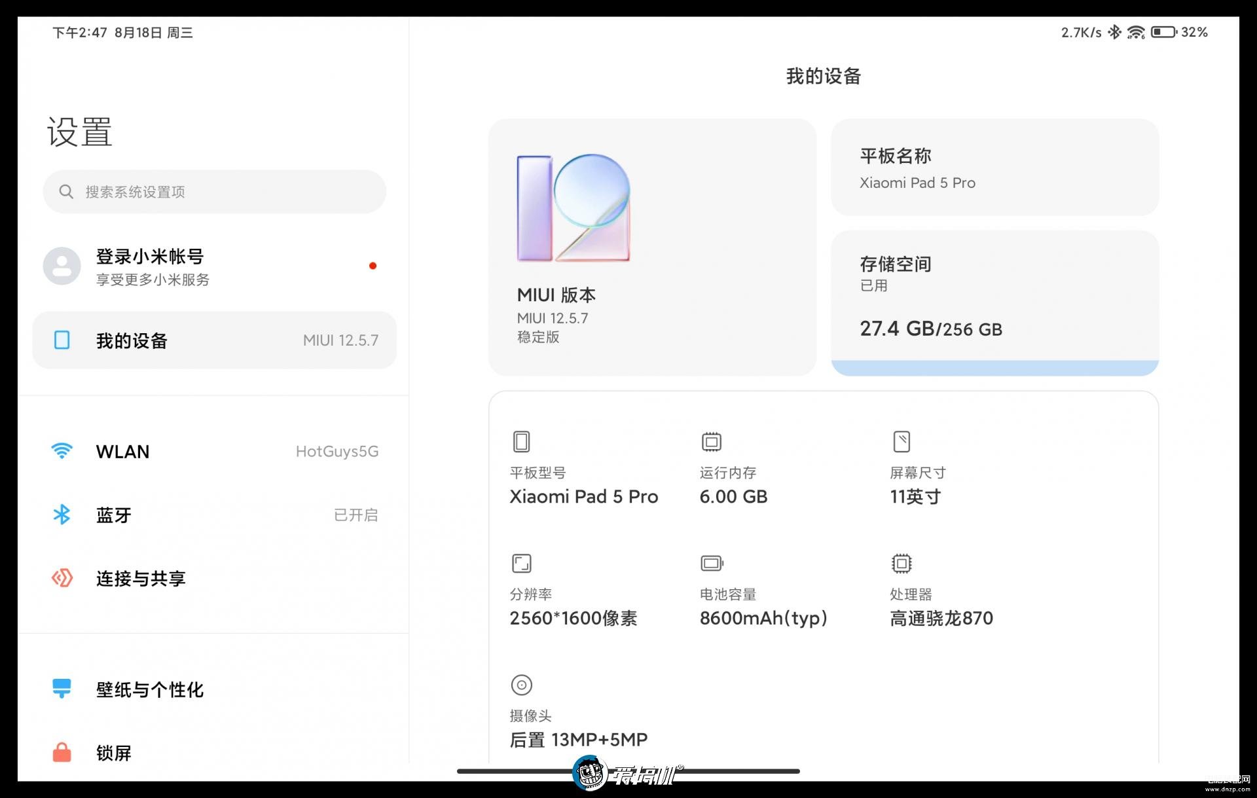The width and height of the screenshot is (1257, 798).
Task: Tap the status bar Bluetooth icon
Action: 1114,32
